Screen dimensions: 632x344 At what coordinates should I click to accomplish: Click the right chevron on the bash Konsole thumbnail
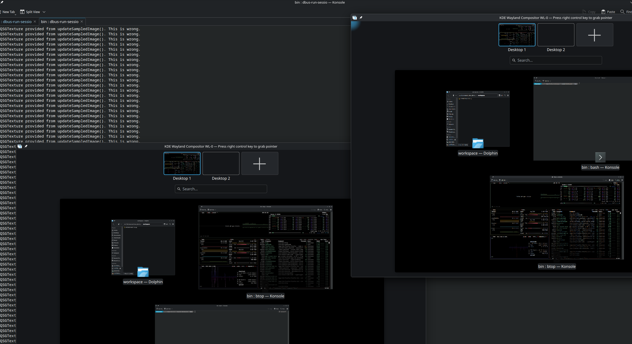[600, 158]
